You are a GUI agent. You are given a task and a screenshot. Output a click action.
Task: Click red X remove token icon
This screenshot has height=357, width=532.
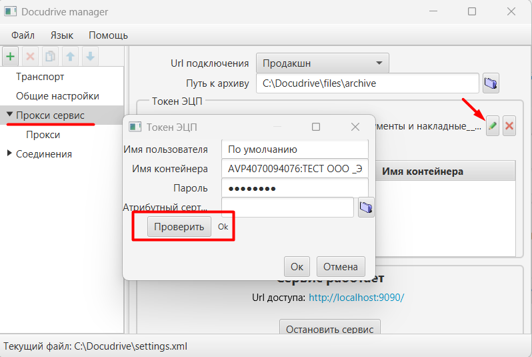click(x=509, y=126)
